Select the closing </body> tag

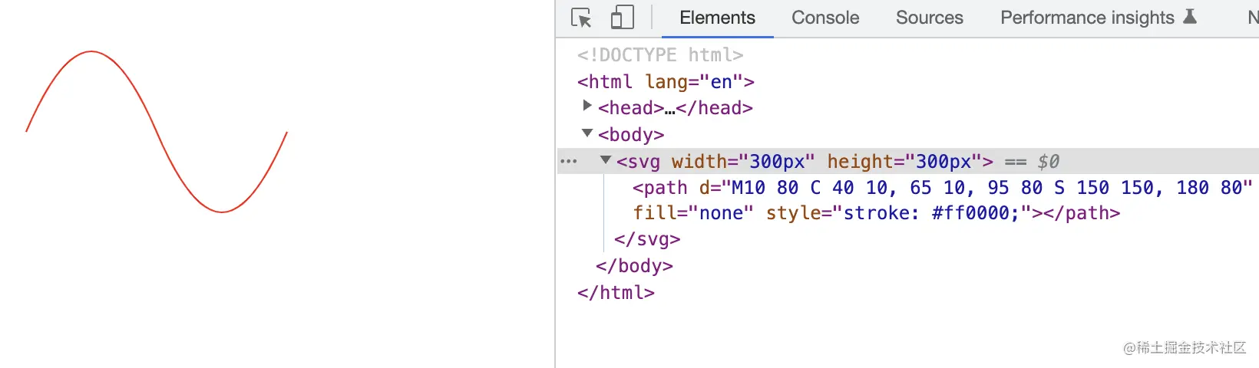click(x=634, y=266)
